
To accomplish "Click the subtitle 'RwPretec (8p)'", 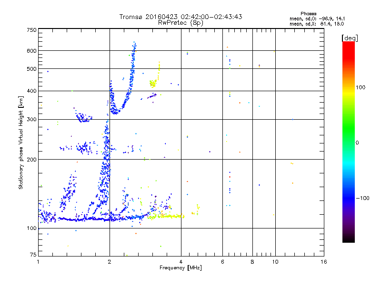I will (180, 23).
